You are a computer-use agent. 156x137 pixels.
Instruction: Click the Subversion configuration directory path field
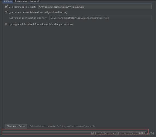pos(101,18)
